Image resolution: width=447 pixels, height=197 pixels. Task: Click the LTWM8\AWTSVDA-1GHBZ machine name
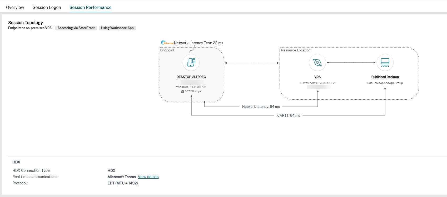coord(317,83)
